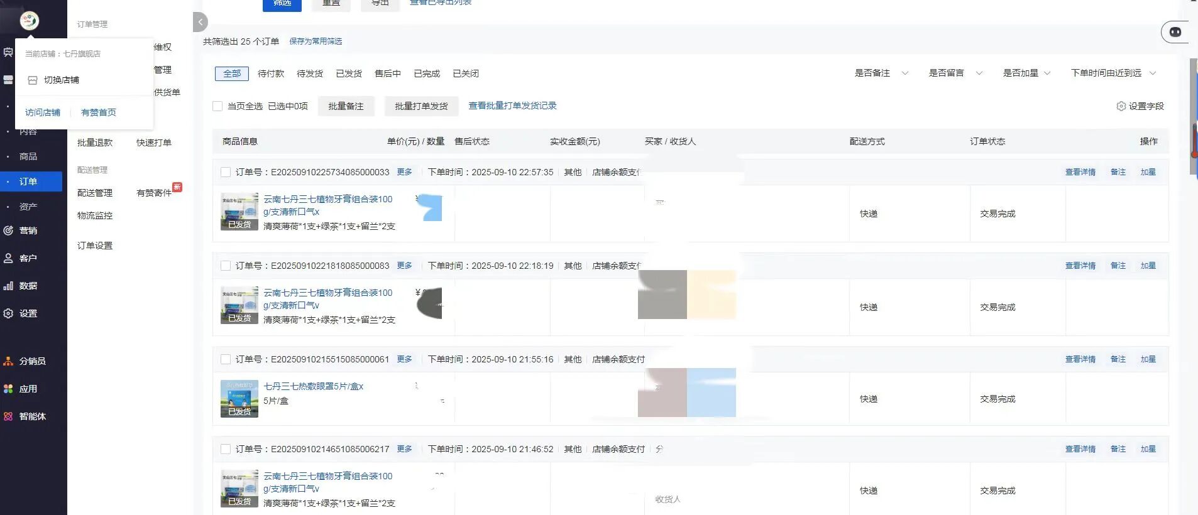Switch to the 售后中 tab
This screenshot has height=515, width=1198.
tap(388, 73)
